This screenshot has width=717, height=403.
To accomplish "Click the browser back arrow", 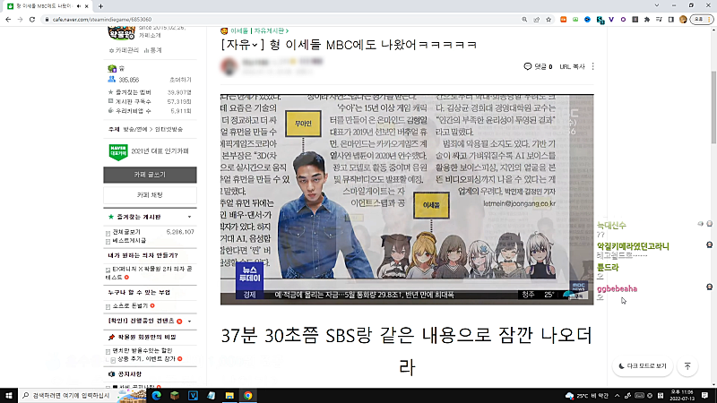I will pyautogui.click(x=10, y=17).
